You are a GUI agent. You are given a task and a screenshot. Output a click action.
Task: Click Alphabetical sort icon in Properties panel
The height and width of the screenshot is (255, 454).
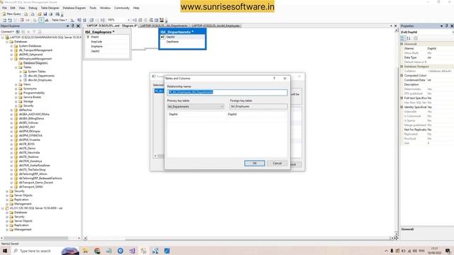[x=409, y=38]
